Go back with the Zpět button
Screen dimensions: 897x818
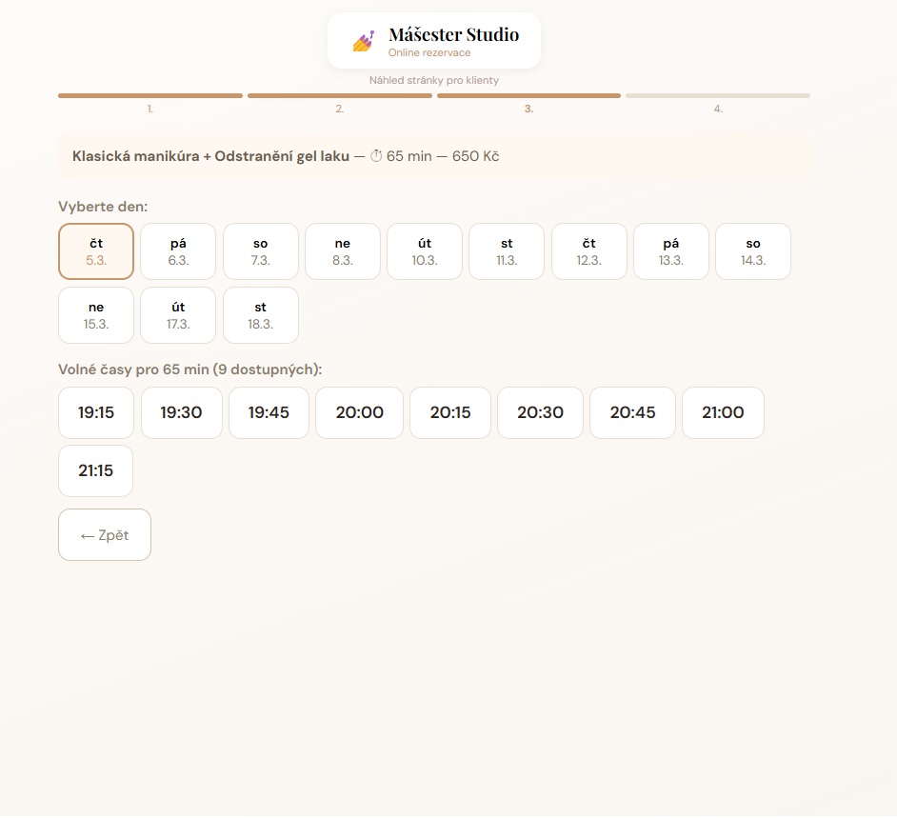(105, 535)
